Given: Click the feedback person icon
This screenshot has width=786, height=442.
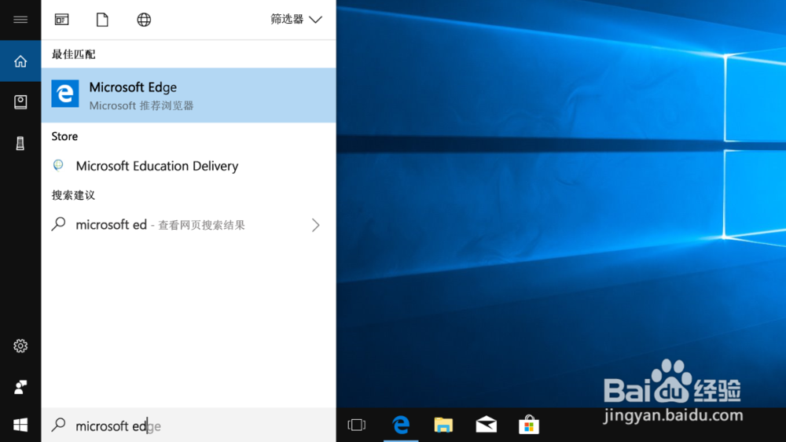Looking at the screenshot, I should [x=20, y=387].
